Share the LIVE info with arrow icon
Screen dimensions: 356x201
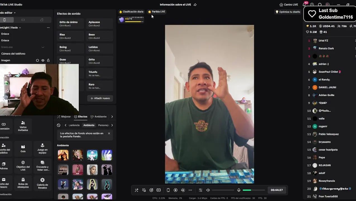[195, 5]
